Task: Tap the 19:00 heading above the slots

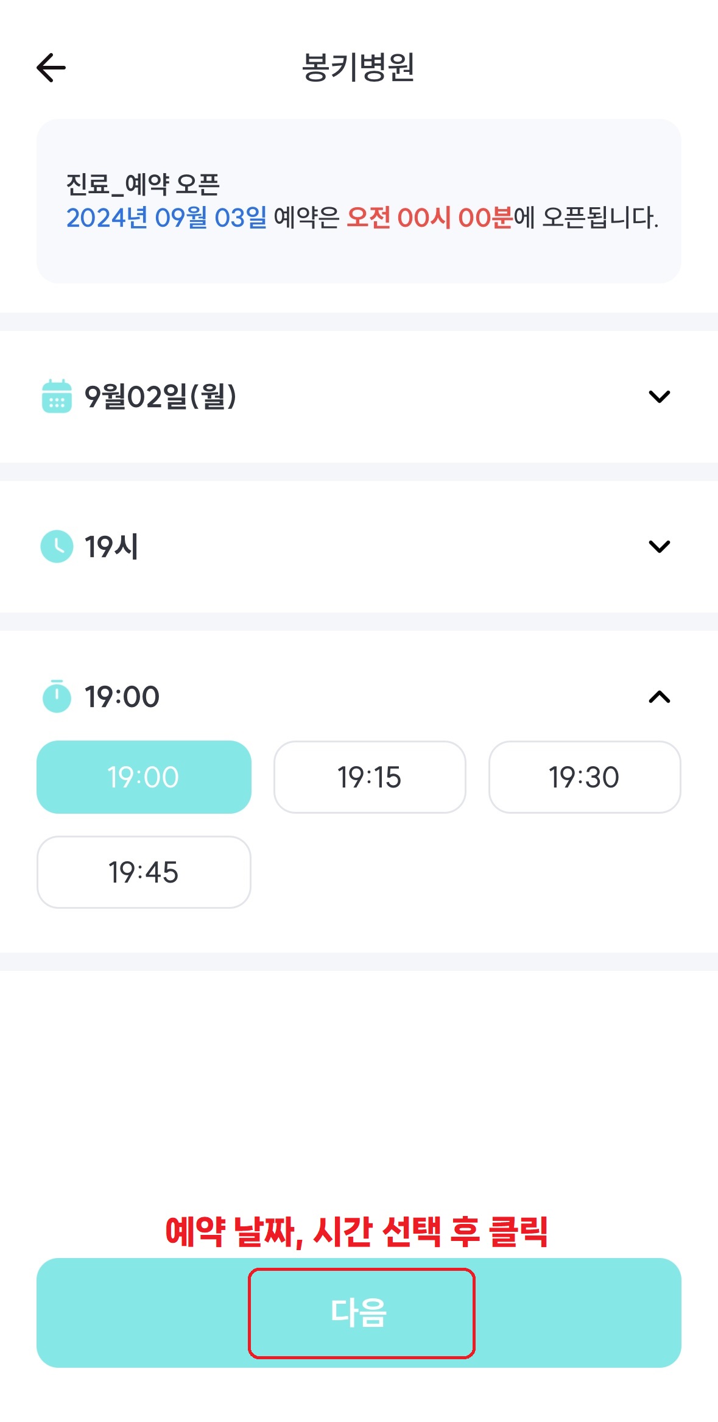Action: click(x=122, y=697)
